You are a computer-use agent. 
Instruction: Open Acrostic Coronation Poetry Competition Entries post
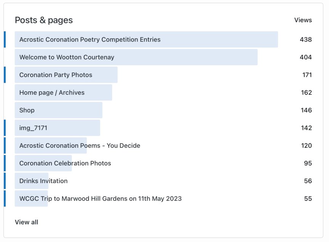[90, 40]
